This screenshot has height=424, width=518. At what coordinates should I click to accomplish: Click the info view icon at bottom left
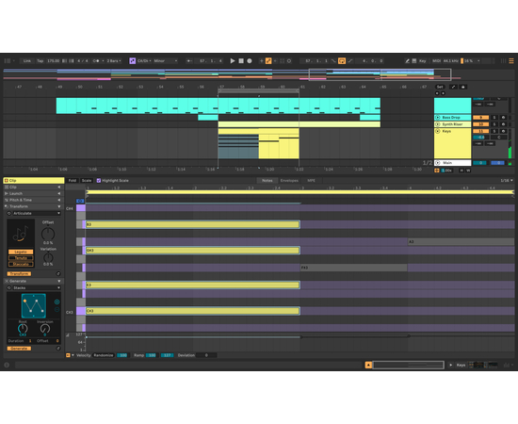[x=7, y=366]
